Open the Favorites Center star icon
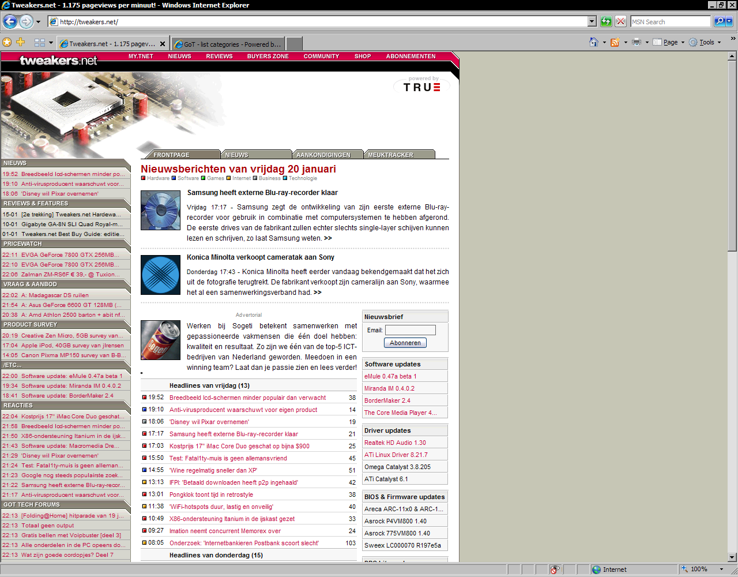This screenshot has height=577, width=738. tap(7, 42)
